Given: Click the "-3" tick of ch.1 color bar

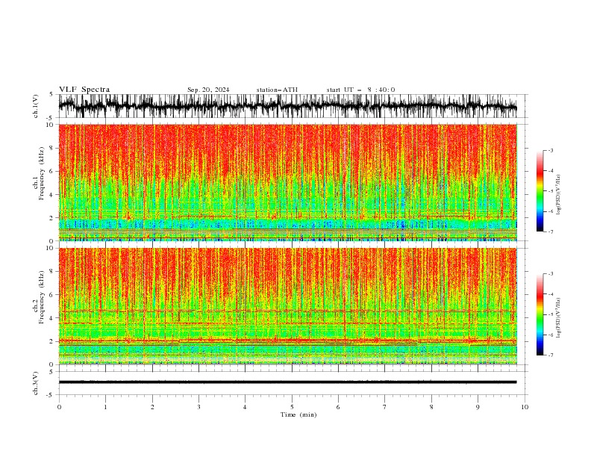Looking at the screenshot, I should point(551,150).
